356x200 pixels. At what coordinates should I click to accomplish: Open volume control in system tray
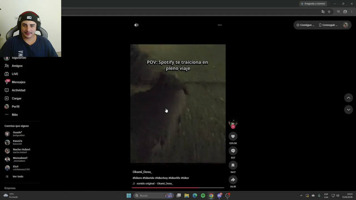(338, 196)
